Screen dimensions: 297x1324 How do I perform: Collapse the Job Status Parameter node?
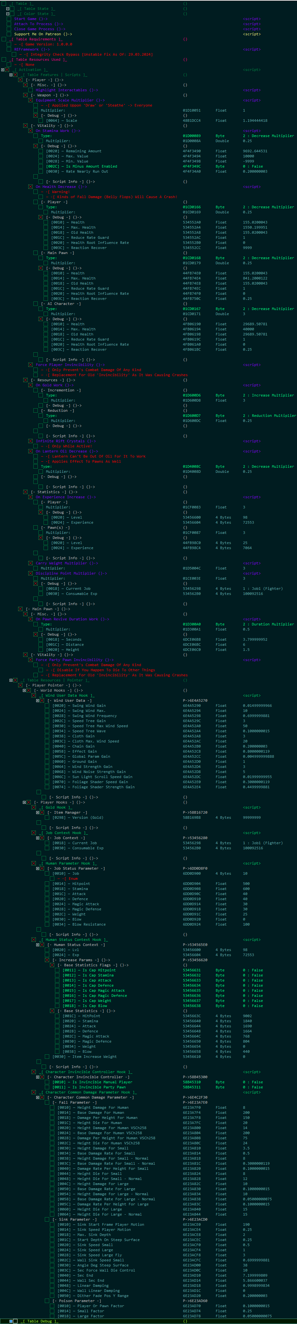pos(37,868)
